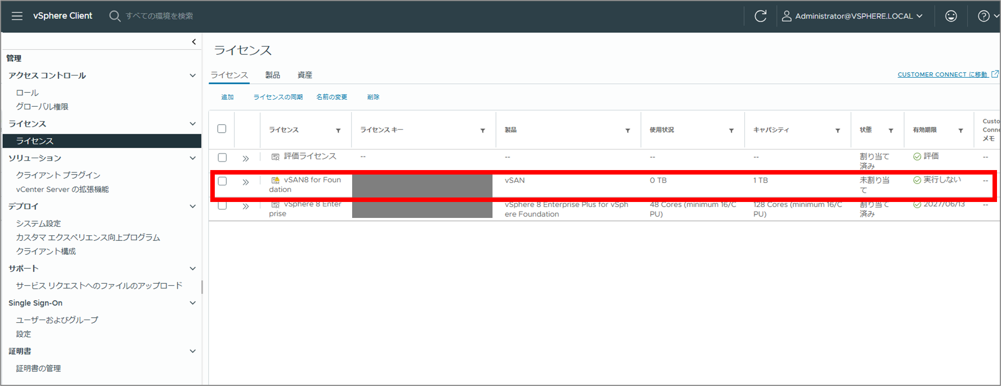This screenshot has width=1001, height=386.
Task: Open グローバル権限 in the sidebar
Action: (42, 107)
